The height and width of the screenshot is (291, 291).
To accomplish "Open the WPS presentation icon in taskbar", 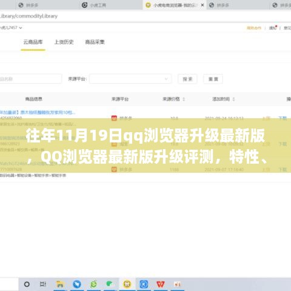I will click(177, 284).
